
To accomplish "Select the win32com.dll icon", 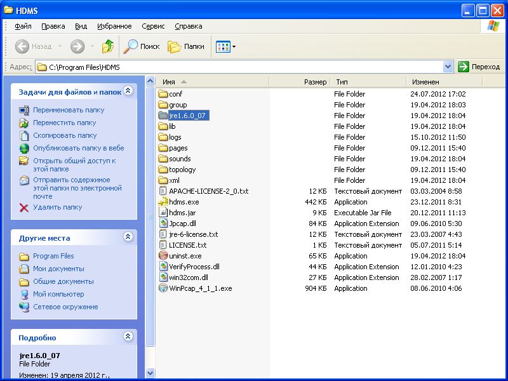I will pyautogui.click(x=163, y=277).
